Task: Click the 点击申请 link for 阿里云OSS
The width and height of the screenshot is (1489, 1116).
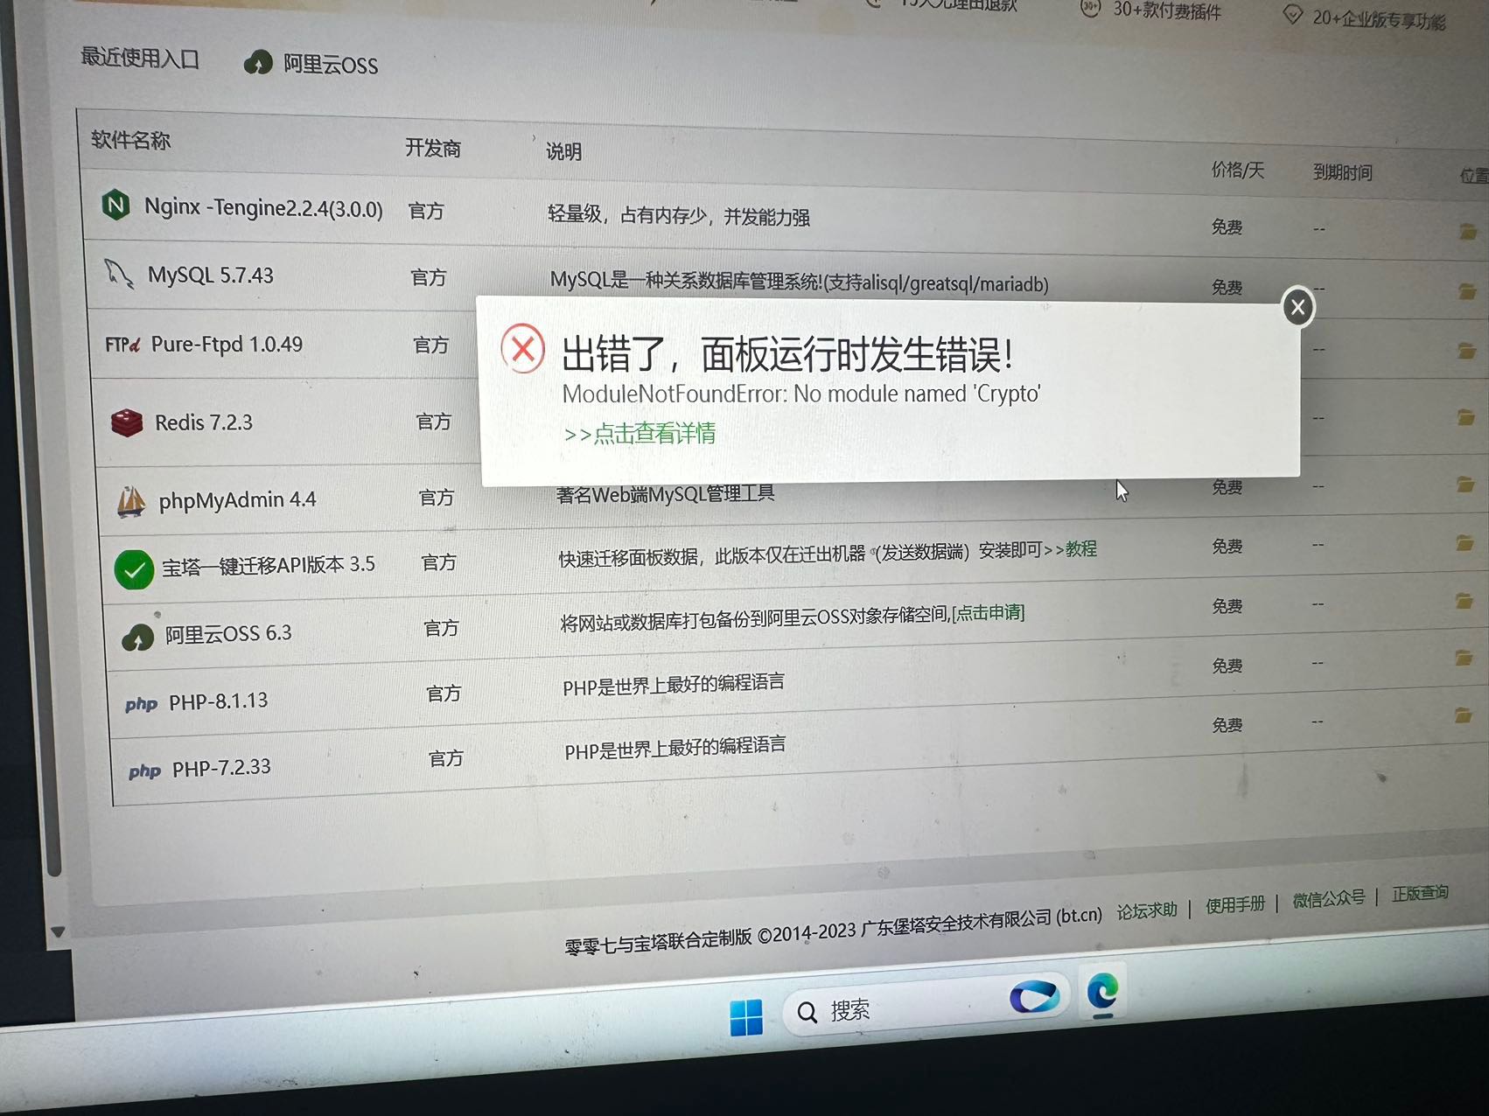Action: pyautogui.click(x=989, y=612)
